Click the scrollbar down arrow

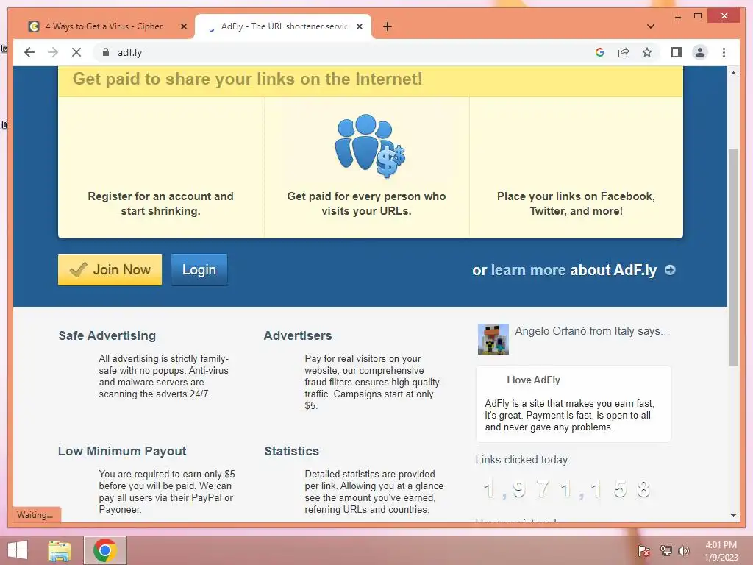coord(733,516)
